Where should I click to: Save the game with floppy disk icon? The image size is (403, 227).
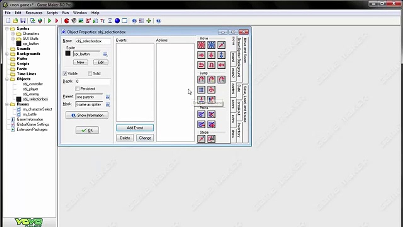pyautogui.click(x=23, y=21)
